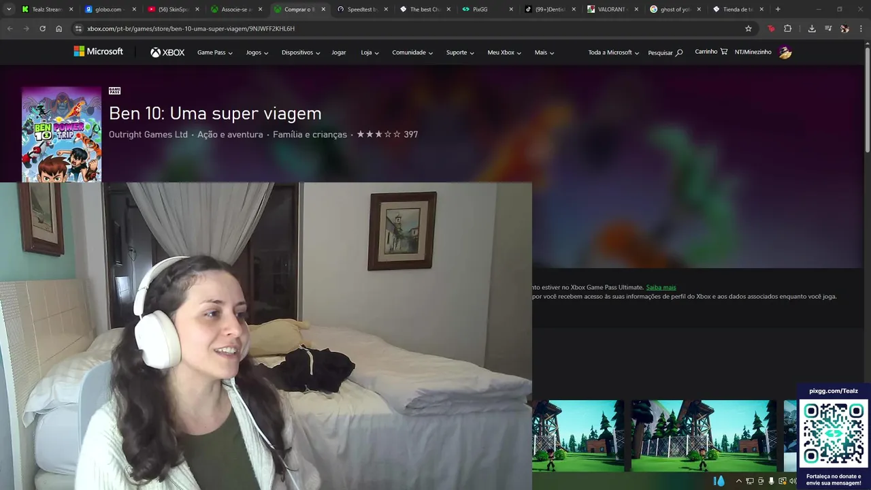The width and height of the screenshot is (871, 490).
Task: Open the search magnifier Pesquisar
Action: [x=665, y=52]
